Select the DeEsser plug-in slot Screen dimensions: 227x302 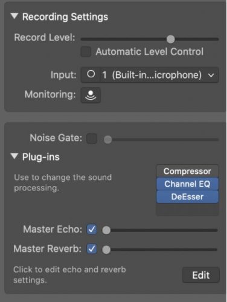click(x=187, y=196)
